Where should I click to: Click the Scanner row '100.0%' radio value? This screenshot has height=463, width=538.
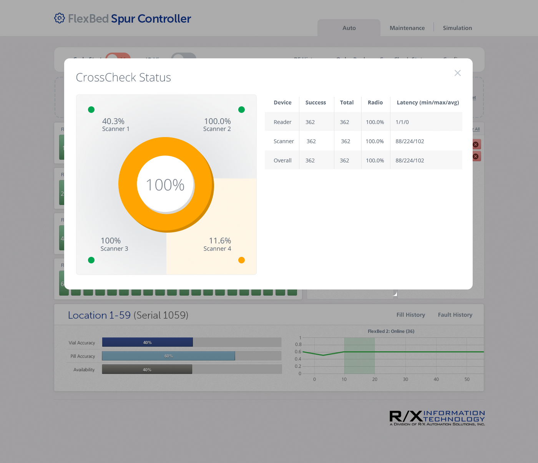(375, 141)
